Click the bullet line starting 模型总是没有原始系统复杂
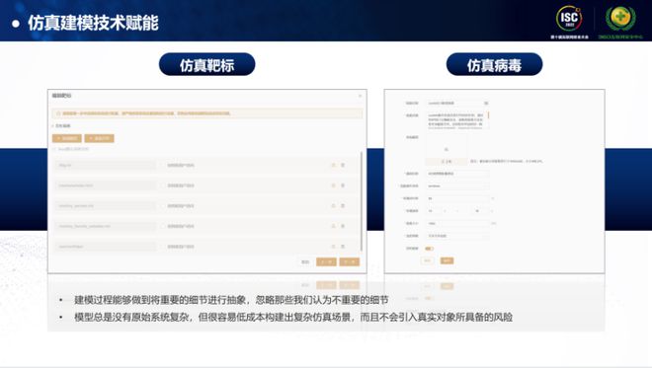The width and height of the screenshot is (652, 368). 293,318
